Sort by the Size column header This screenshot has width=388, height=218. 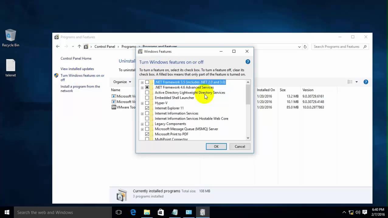point(283,90)
